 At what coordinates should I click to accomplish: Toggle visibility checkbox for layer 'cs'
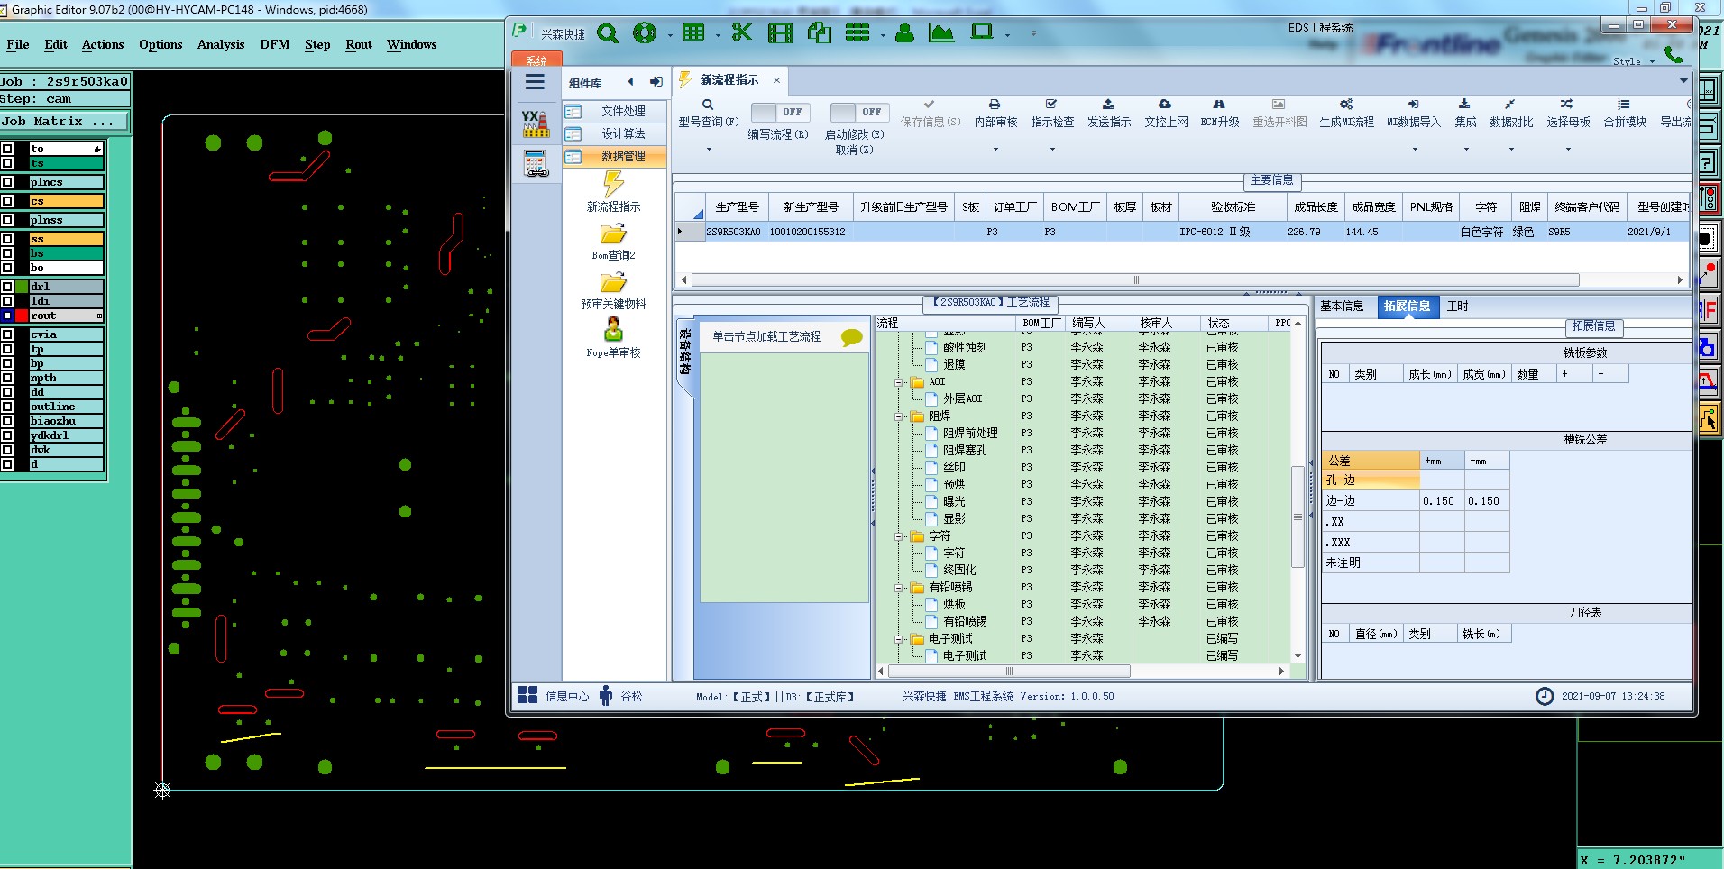[x=7, y=201]
